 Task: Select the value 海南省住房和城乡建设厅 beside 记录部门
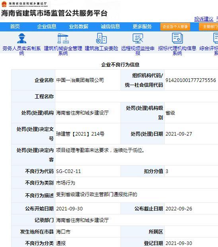click(82, 220)
